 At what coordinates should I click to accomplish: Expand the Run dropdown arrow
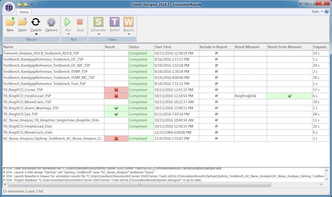[68, 34]
